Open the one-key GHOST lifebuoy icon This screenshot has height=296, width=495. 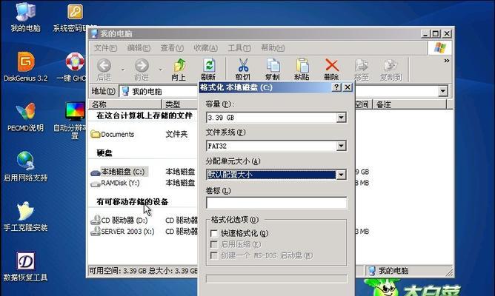75,61
